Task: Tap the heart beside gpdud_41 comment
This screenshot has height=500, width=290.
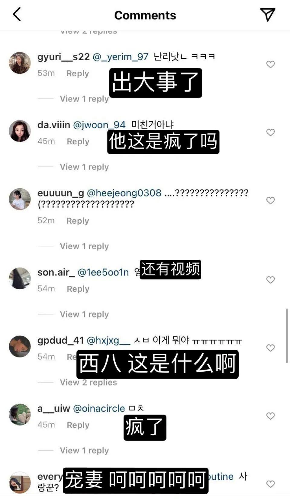Action: pyautogui.click(x=270, y=348)
